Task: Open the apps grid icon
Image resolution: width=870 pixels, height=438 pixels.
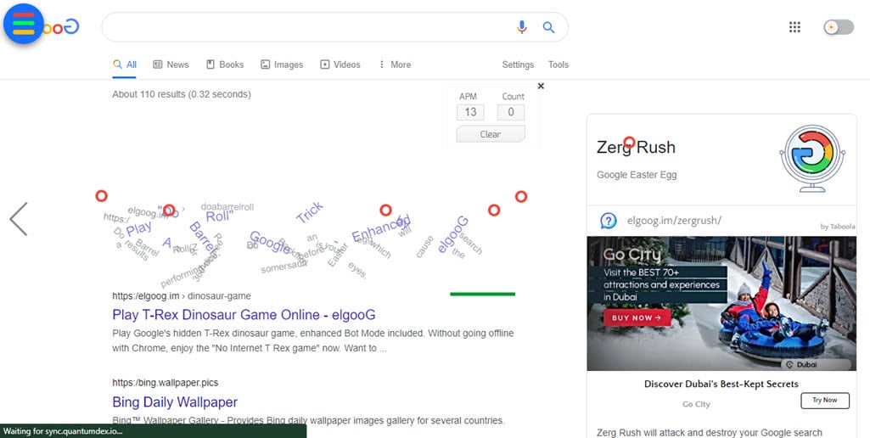Action: (x=794, y=27)
